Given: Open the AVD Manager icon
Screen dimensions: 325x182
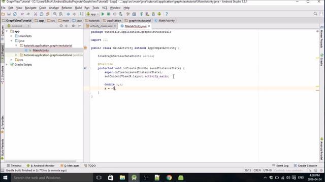Looking at the screenshot, I should point(147,14).
